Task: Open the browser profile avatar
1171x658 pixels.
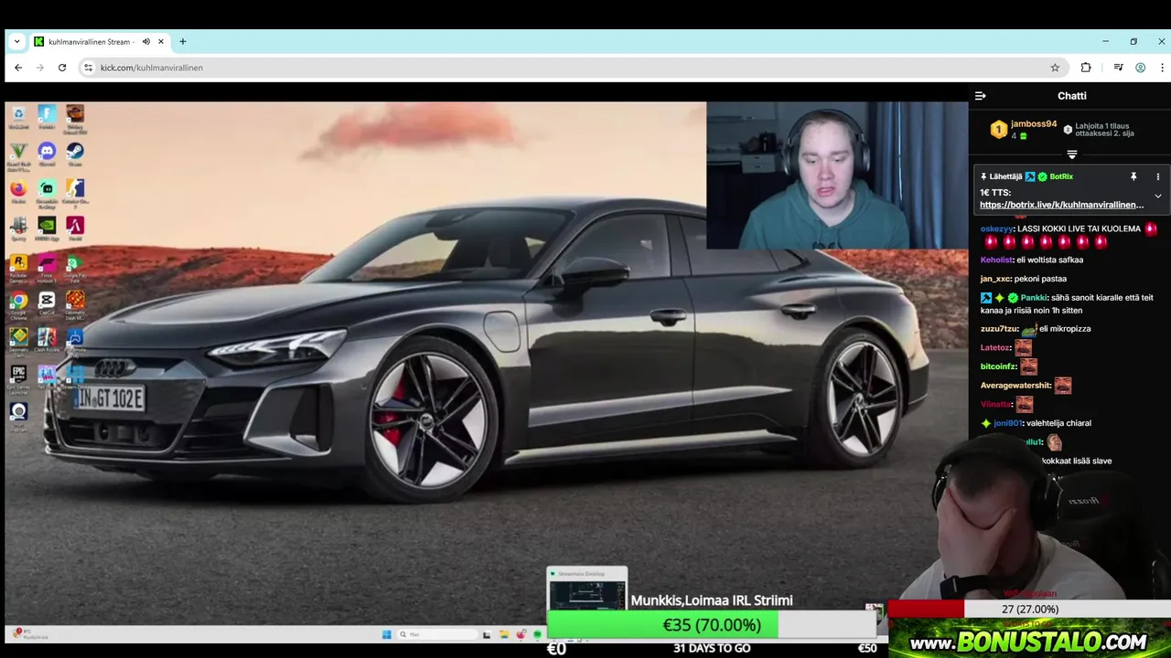Action: point(1140,68)
